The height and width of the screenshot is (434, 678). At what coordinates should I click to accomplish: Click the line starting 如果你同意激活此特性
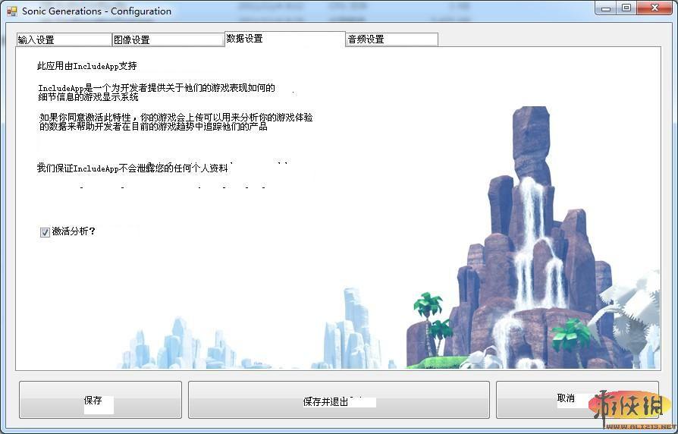pyautogui.click(x=176, y=118)
